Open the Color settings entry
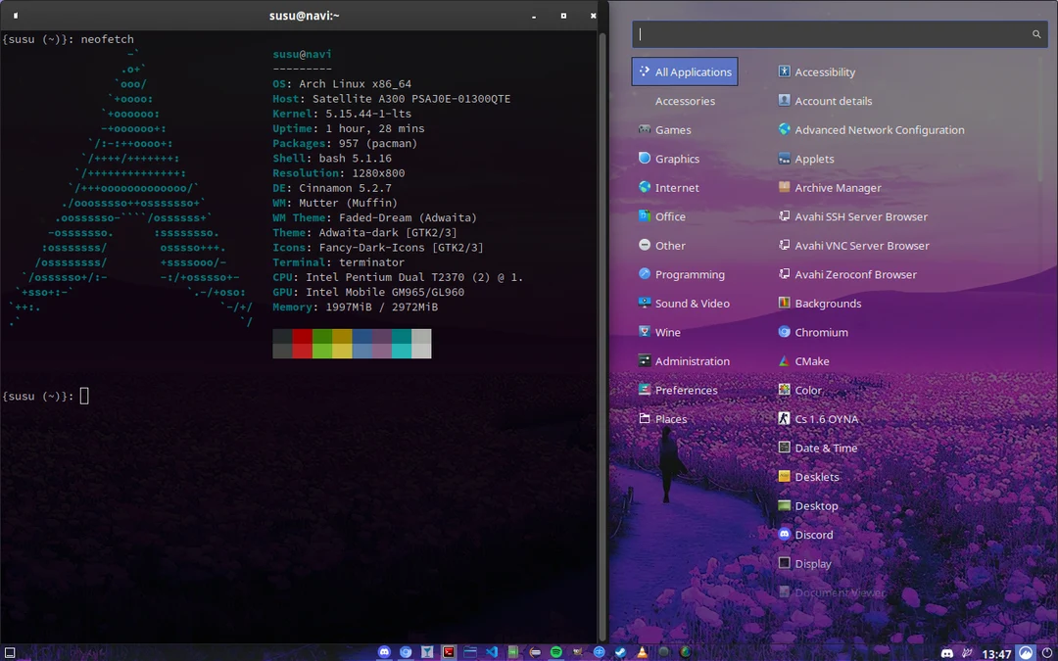The image size is (1058, 661). point(806,390)
